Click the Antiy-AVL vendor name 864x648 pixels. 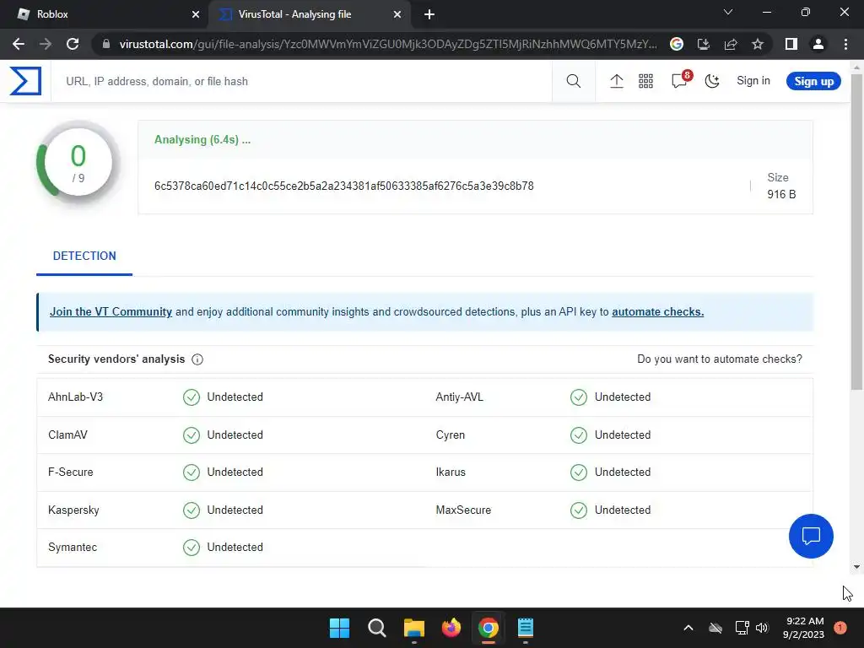[x=460, y=397]
